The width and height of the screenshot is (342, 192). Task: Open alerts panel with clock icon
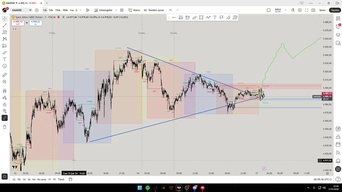click(x=338, y=26)
